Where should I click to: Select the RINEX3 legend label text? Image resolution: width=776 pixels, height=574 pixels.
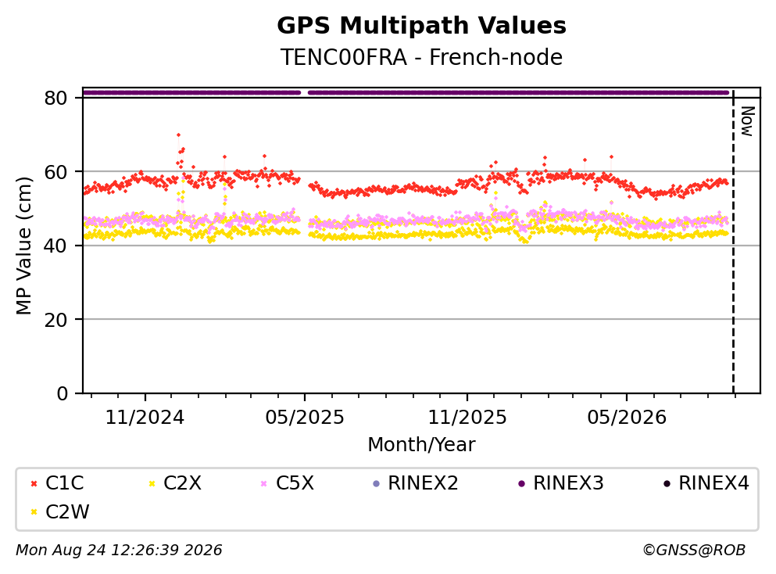tap(568, 483)
